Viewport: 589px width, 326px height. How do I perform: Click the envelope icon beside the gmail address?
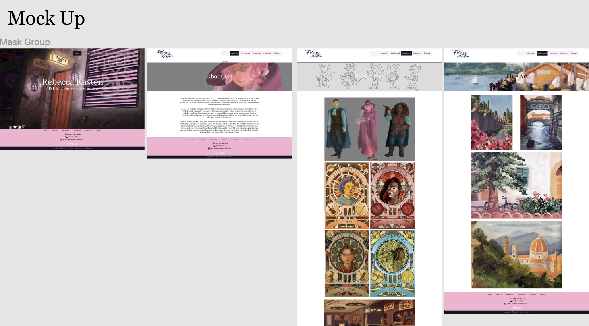click(209, 148)
